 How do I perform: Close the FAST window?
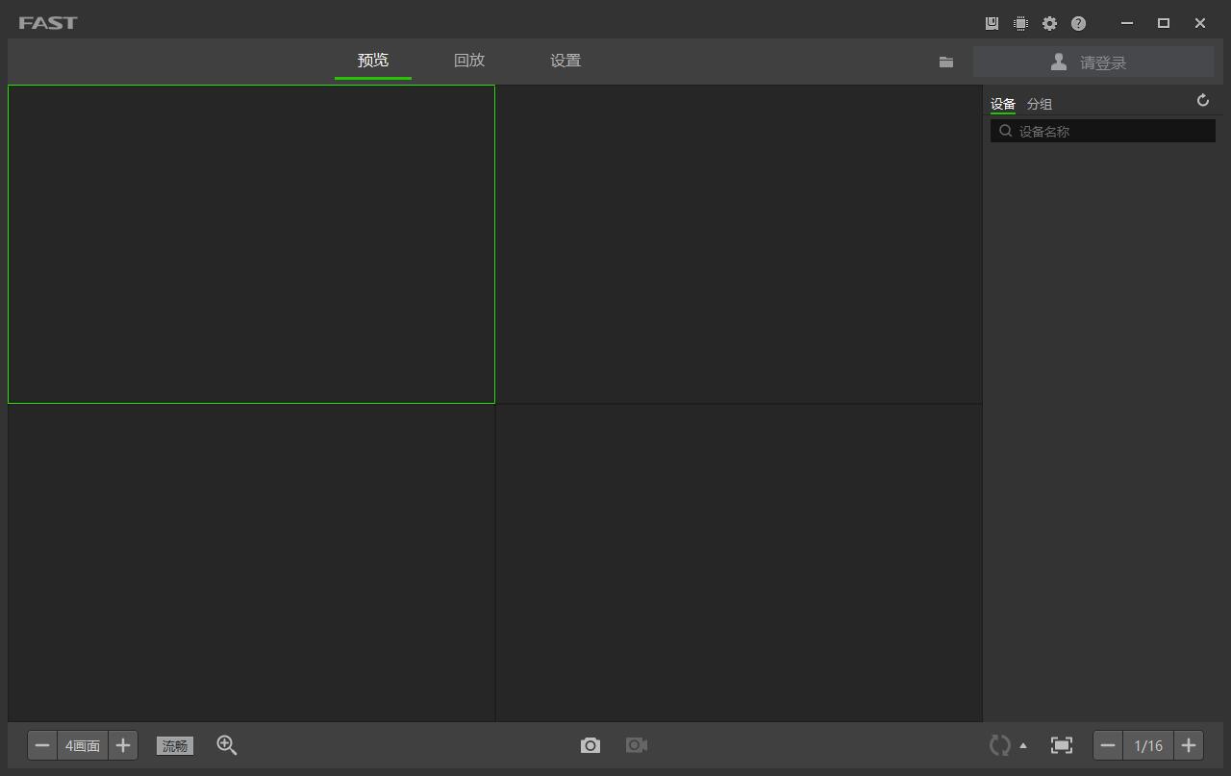(x=1200, y=23)
